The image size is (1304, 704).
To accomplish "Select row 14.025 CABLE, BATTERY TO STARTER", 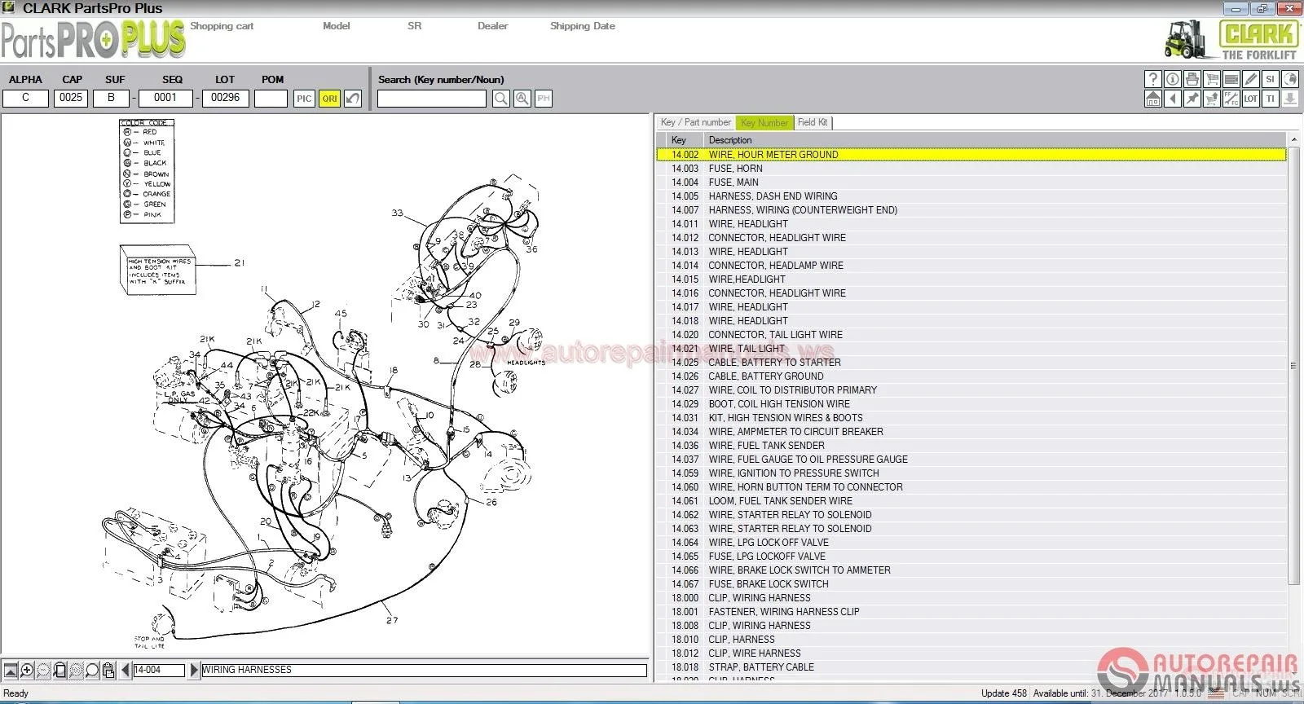I will [x=971, y=363].
